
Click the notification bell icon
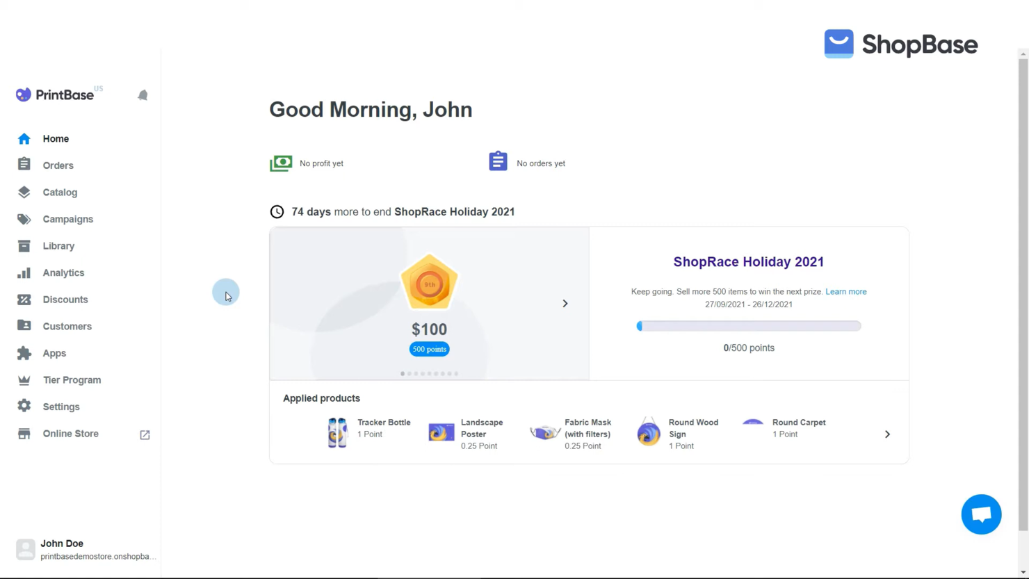tap(143, 95)
